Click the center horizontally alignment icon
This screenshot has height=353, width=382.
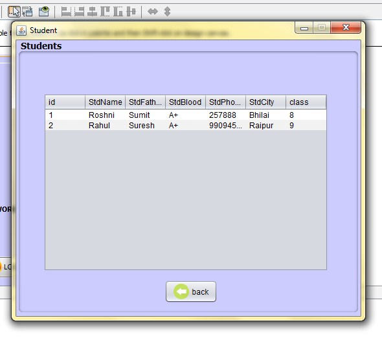(x=92, y=12)
